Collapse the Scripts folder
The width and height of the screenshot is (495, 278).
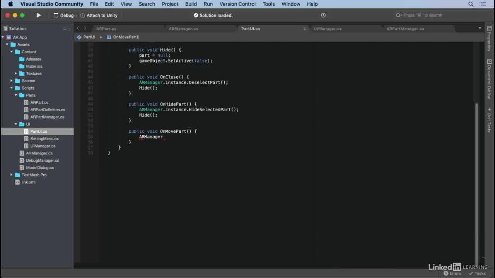tap(12, 88)
